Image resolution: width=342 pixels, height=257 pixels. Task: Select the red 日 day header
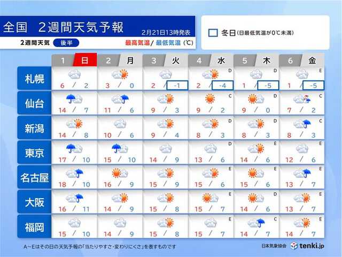point(85,60)
